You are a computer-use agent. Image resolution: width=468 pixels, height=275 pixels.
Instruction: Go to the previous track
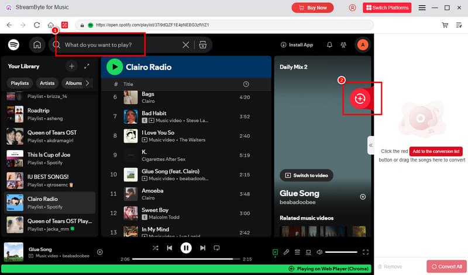tap(169, 248)
